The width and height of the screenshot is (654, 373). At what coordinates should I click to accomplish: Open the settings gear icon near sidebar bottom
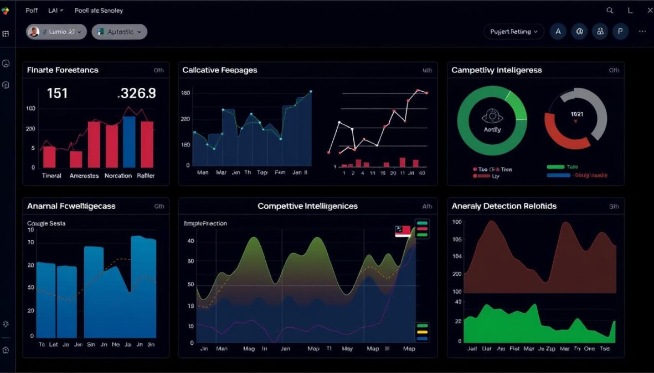tap(7, 325)
